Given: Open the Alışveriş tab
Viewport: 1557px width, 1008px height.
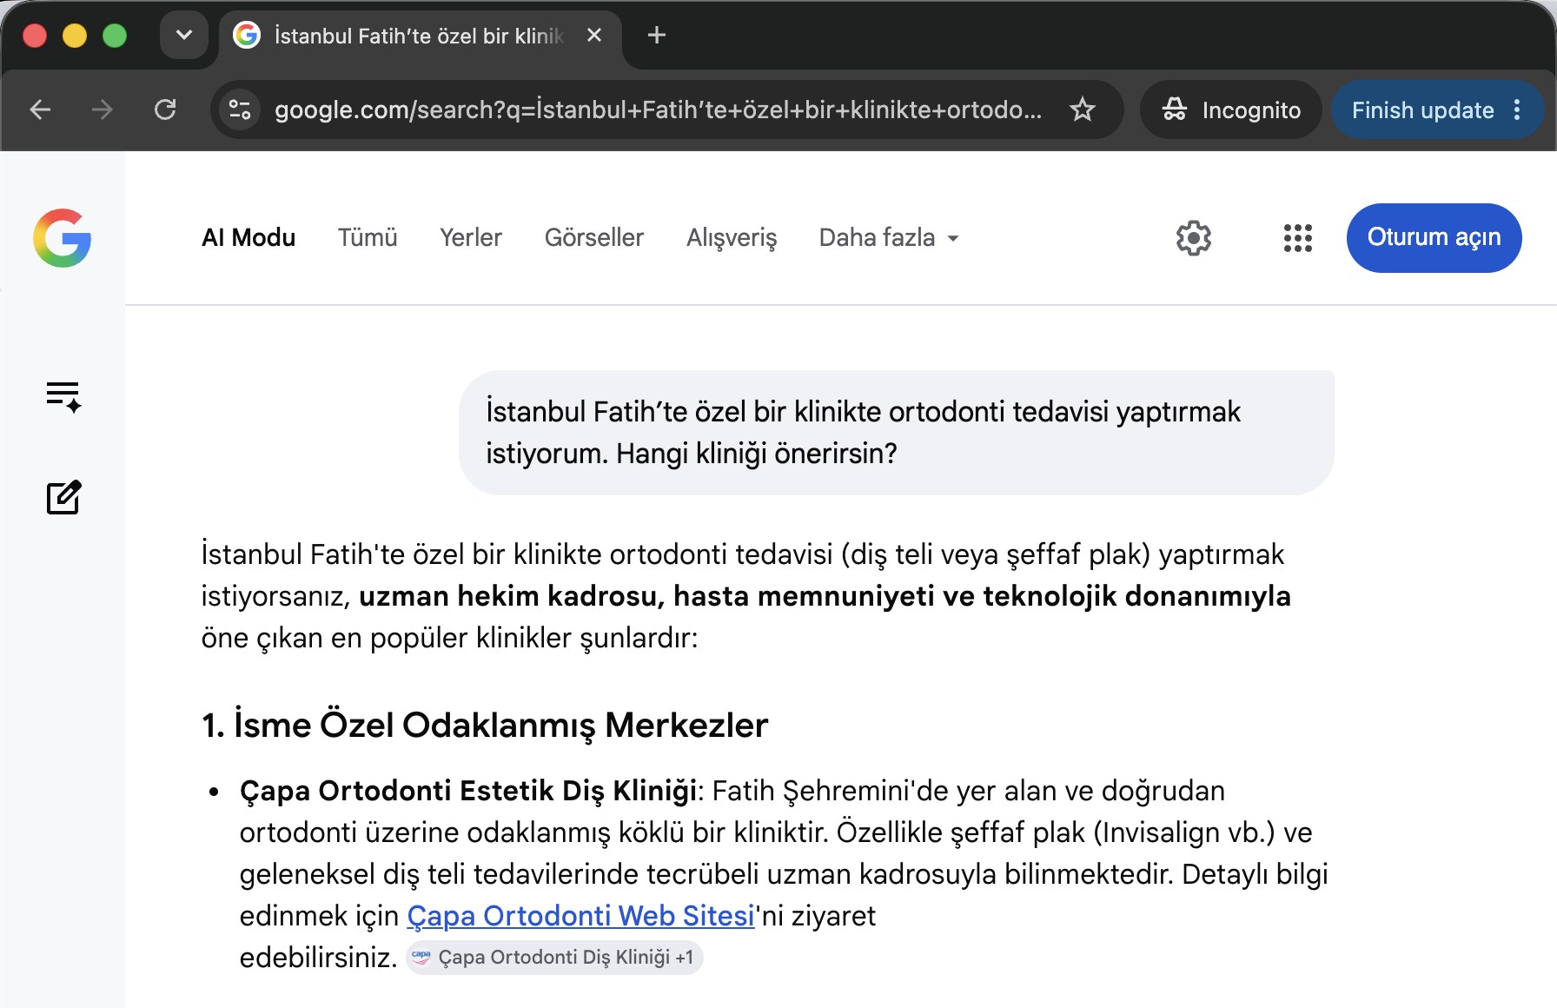Looking at the screenshot, I should [732, 238].
